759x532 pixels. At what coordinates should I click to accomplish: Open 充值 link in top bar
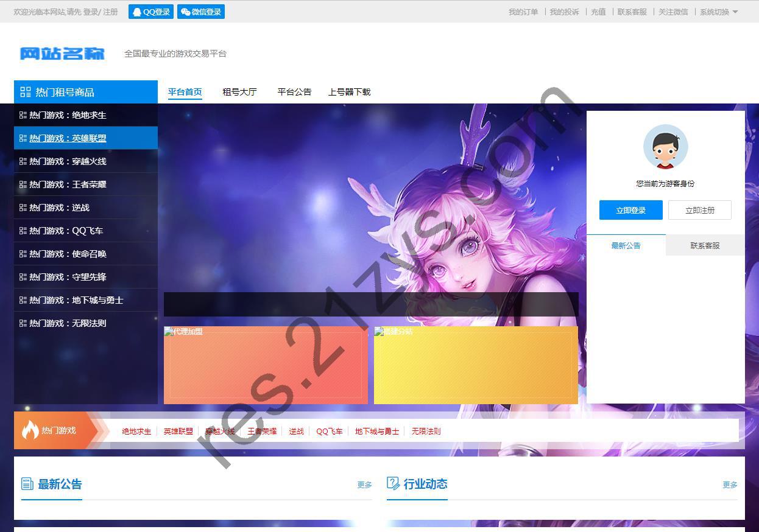point(598,12)
